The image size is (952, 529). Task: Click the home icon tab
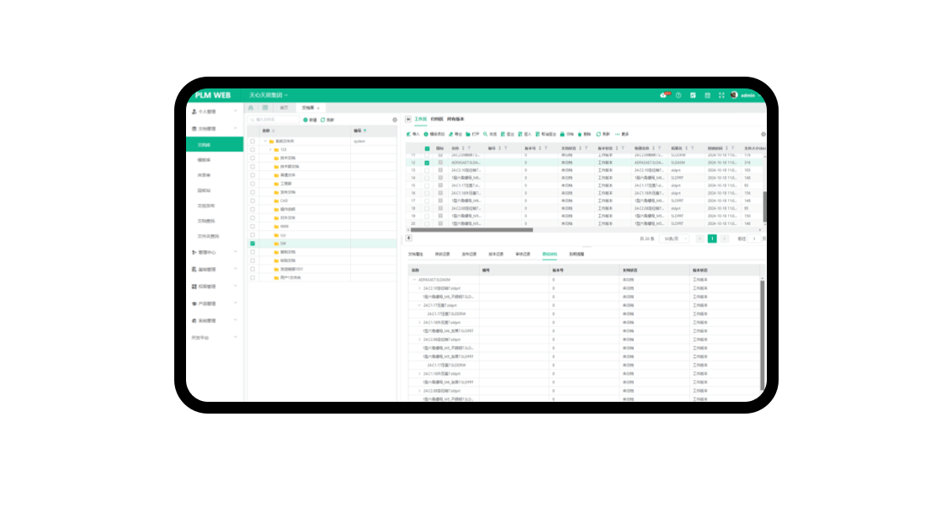click(x=251, y=108)
